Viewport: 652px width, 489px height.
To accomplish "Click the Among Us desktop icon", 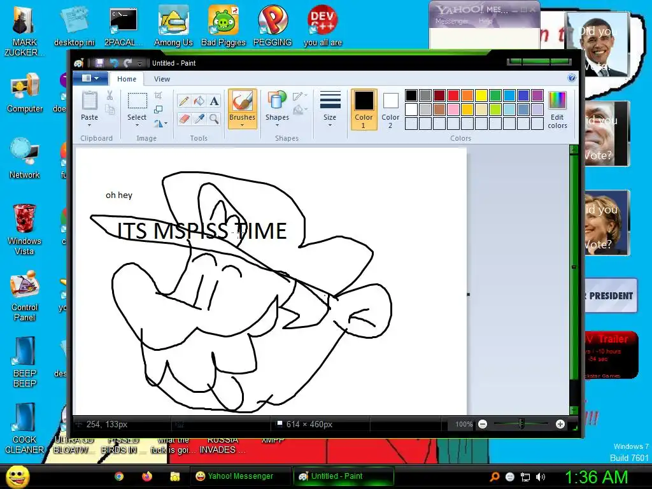I will pos(173,25).
